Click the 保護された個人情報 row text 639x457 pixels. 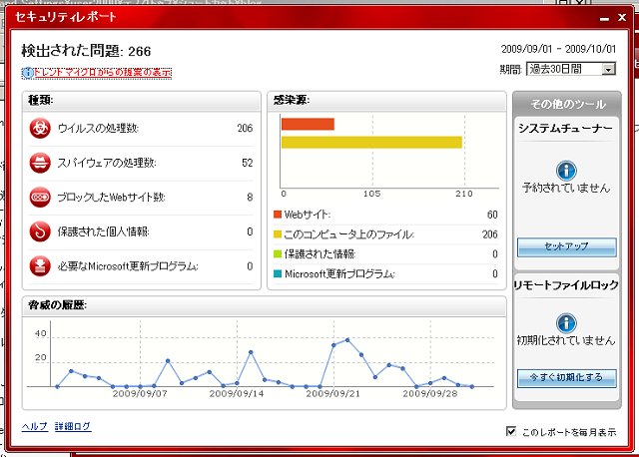click(x=103, y=231)
